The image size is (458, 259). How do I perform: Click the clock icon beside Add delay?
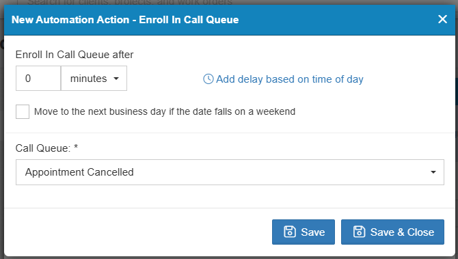[208, 79]
